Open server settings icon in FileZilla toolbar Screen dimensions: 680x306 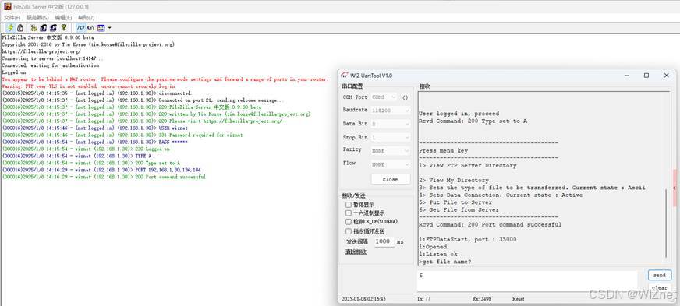coord(34,28)
